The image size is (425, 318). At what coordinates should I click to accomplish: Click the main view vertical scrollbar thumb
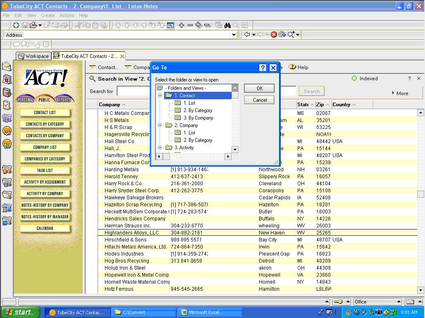420,194
